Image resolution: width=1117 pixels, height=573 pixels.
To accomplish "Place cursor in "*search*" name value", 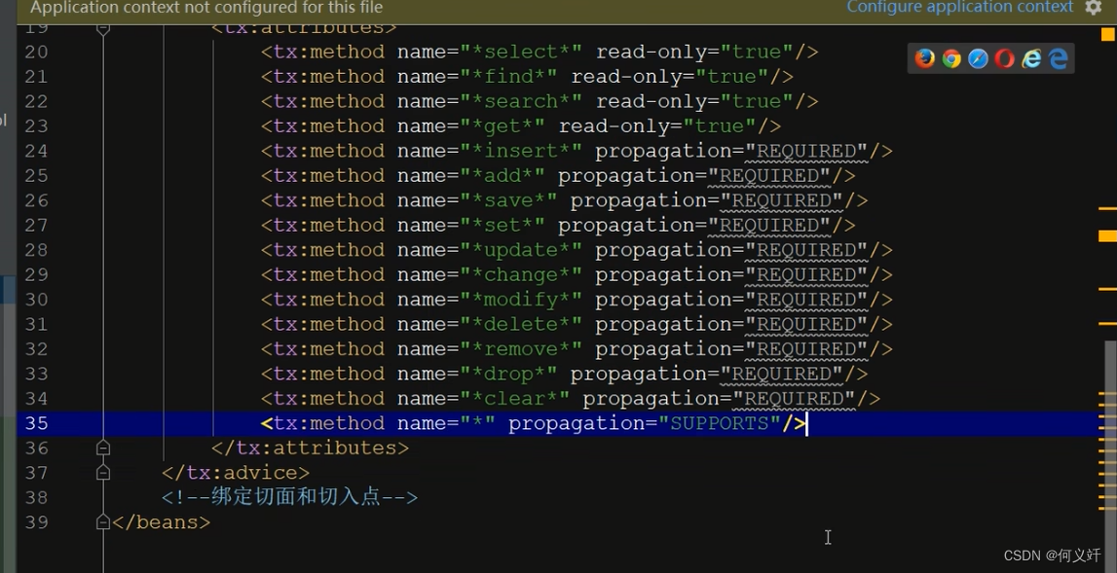I will (x=521, y=101).
